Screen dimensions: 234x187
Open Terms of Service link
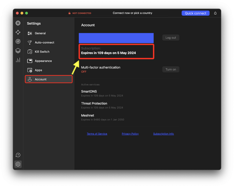pyautogui.click(x=97, y=134)
